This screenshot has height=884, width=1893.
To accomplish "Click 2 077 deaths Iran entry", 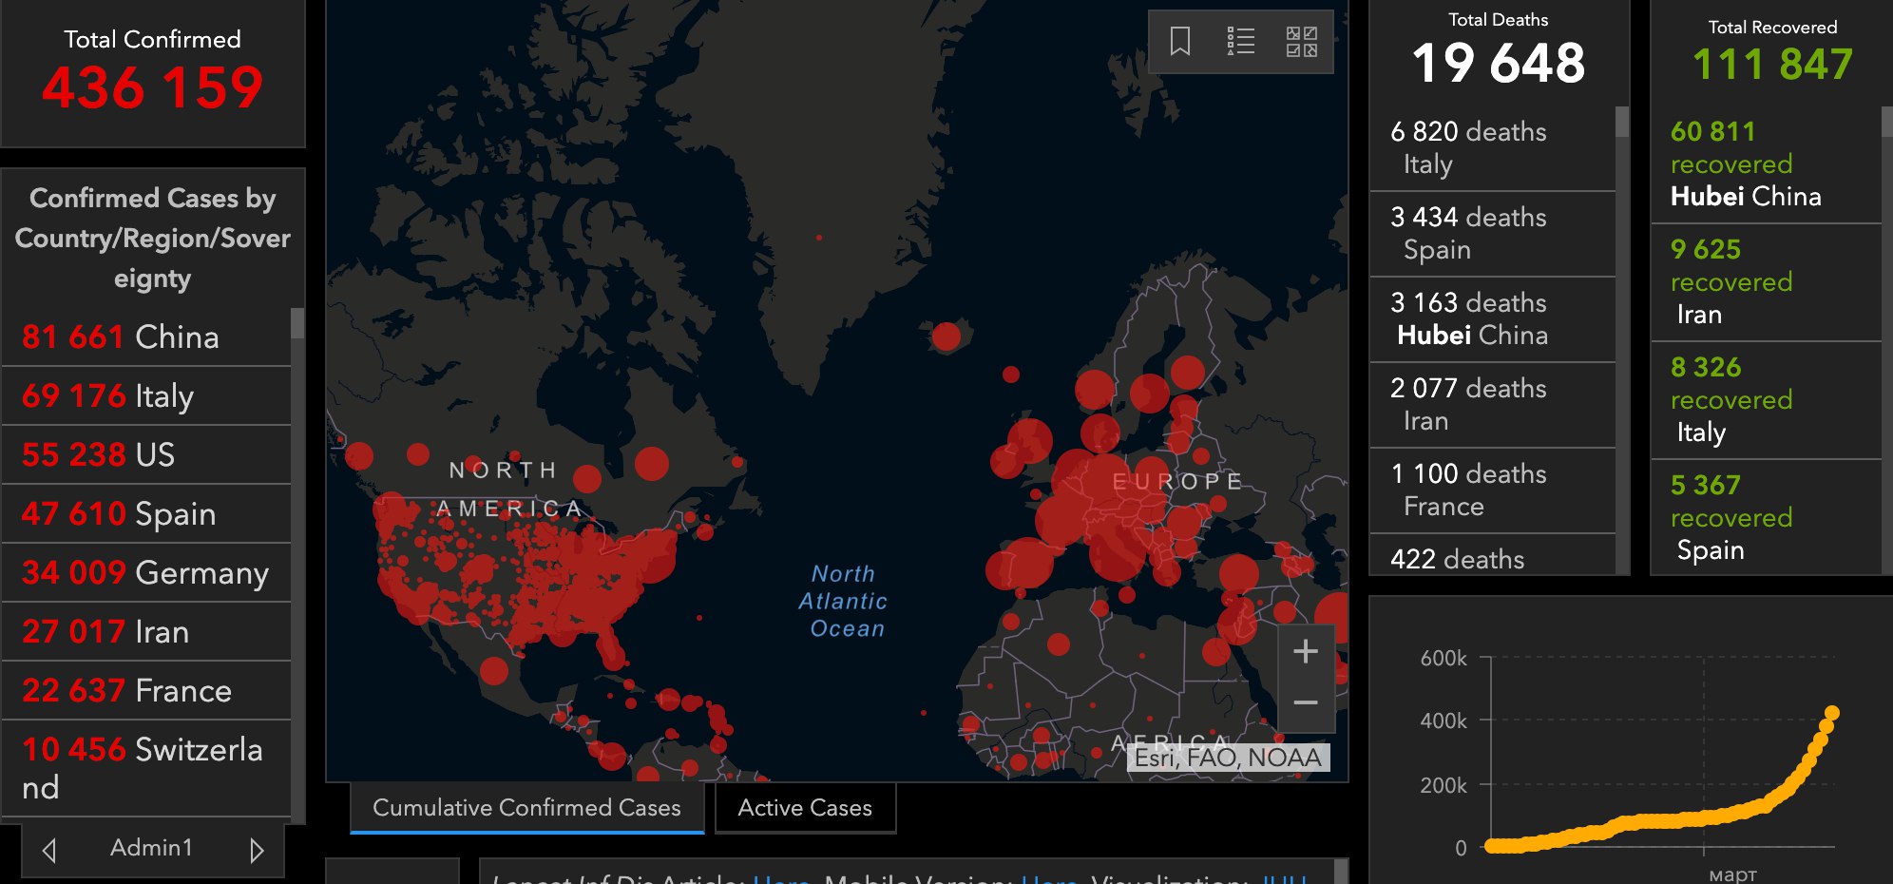I will (1492, 405).
